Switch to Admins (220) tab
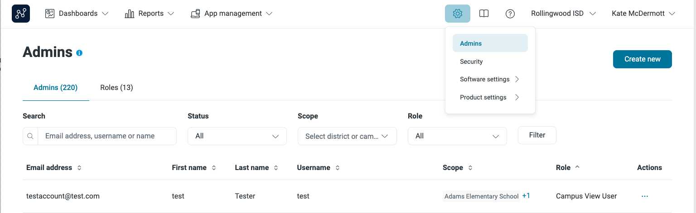This screenshot has width=696, height=213. pyautogui.click(x=56, y=88)
